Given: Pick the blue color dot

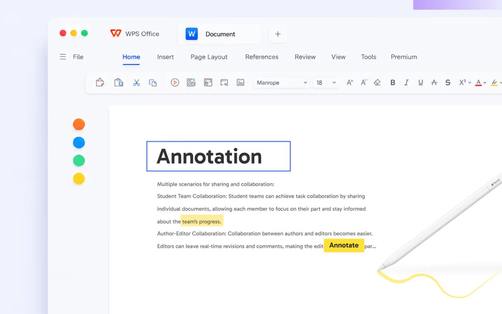Looking at the screenshot, I should coord(79,142).
